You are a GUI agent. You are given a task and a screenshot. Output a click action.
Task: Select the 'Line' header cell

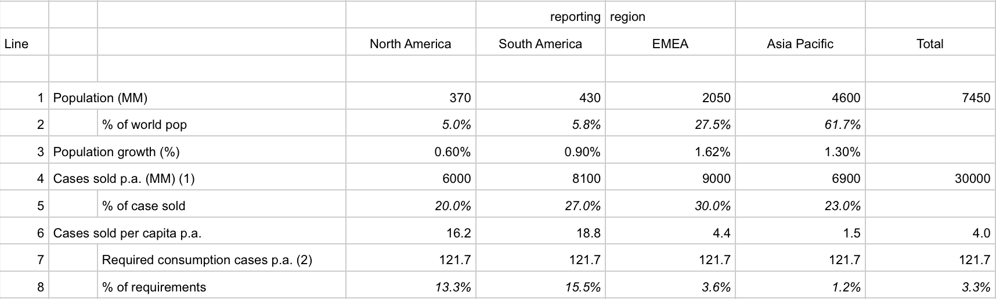click(x=16, y=44)
